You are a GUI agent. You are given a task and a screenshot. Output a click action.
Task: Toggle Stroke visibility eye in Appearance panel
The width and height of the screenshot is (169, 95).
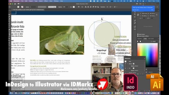point(125,64)
